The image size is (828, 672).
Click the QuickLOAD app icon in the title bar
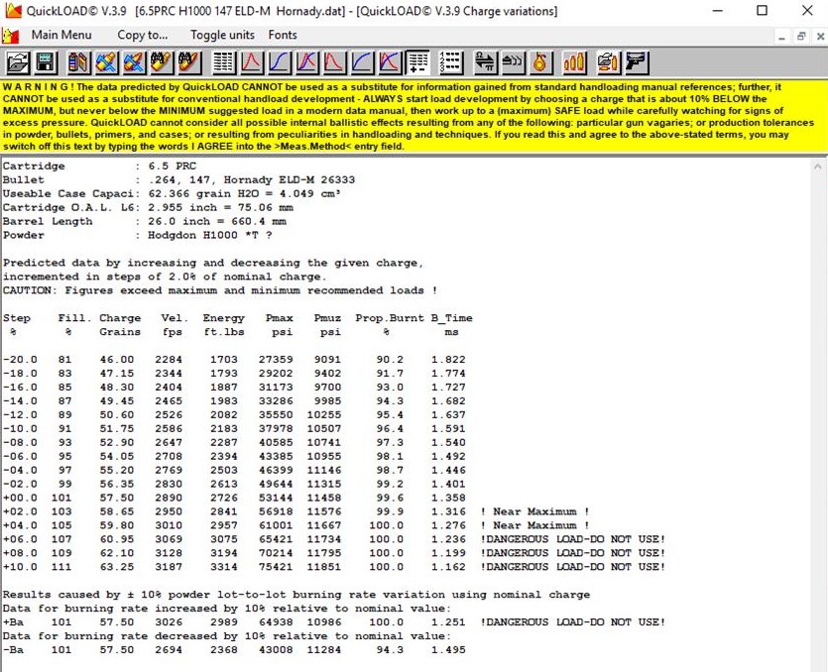(12, 11)
